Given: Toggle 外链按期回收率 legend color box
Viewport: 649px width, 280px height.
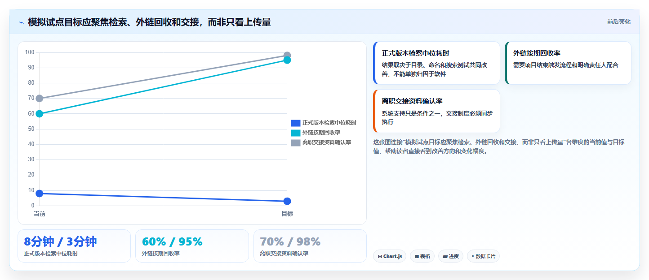Looking at the screenshot, I should 295,133.
